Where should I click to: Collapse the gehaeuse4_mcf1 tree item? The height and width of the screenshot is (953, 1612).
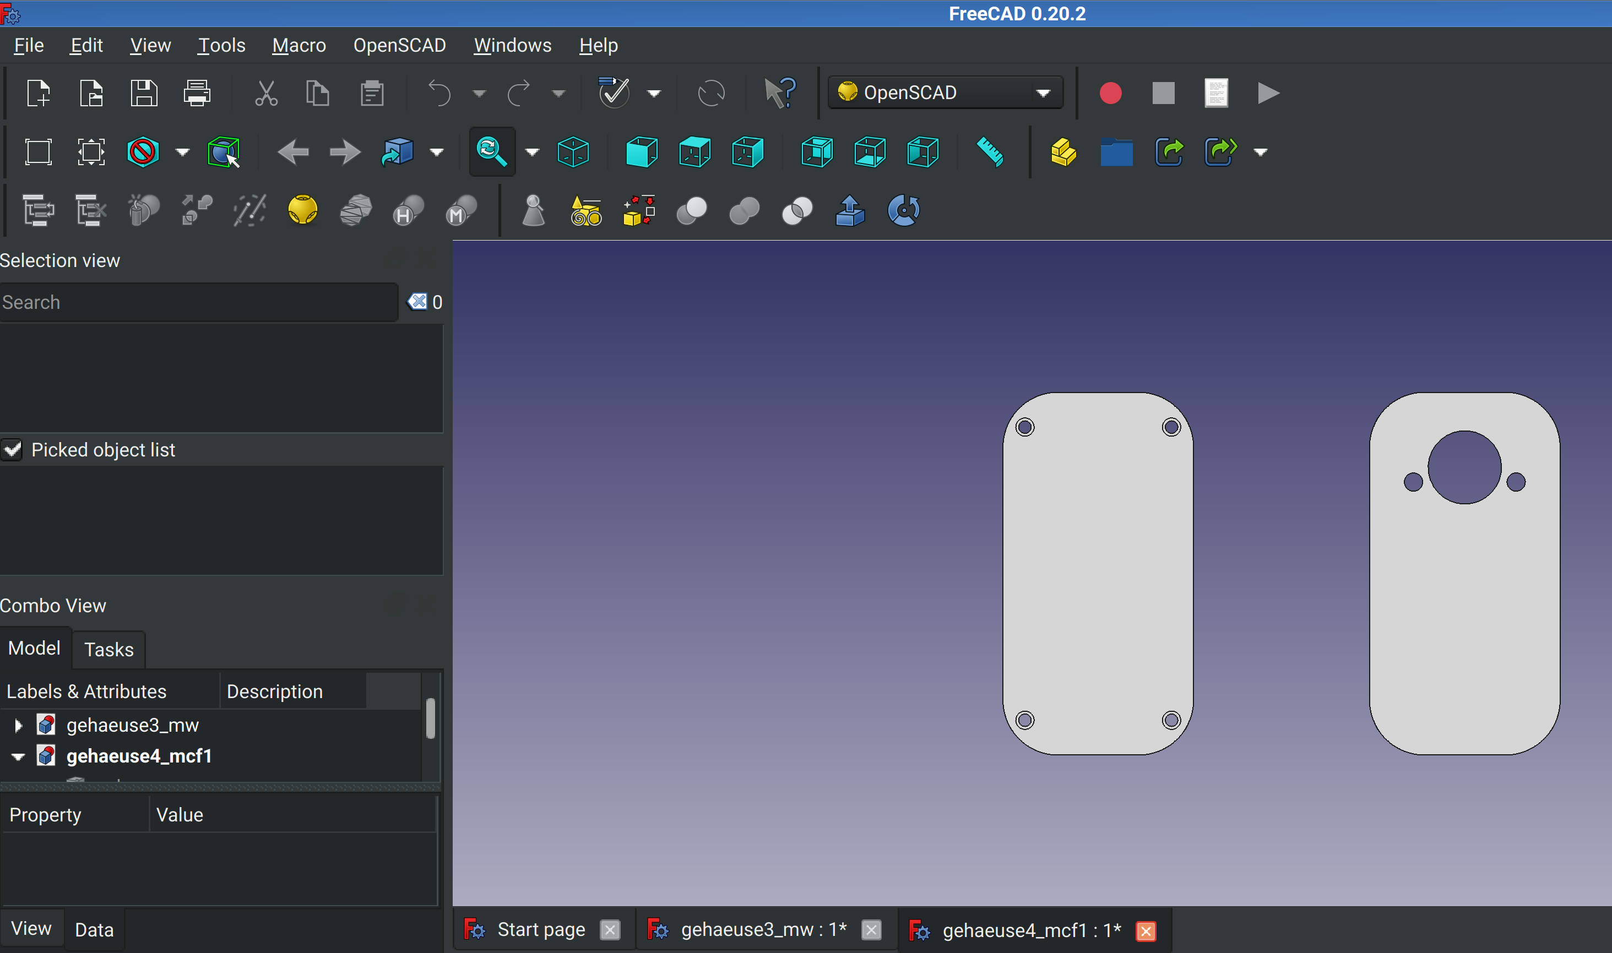coord(18,757)
